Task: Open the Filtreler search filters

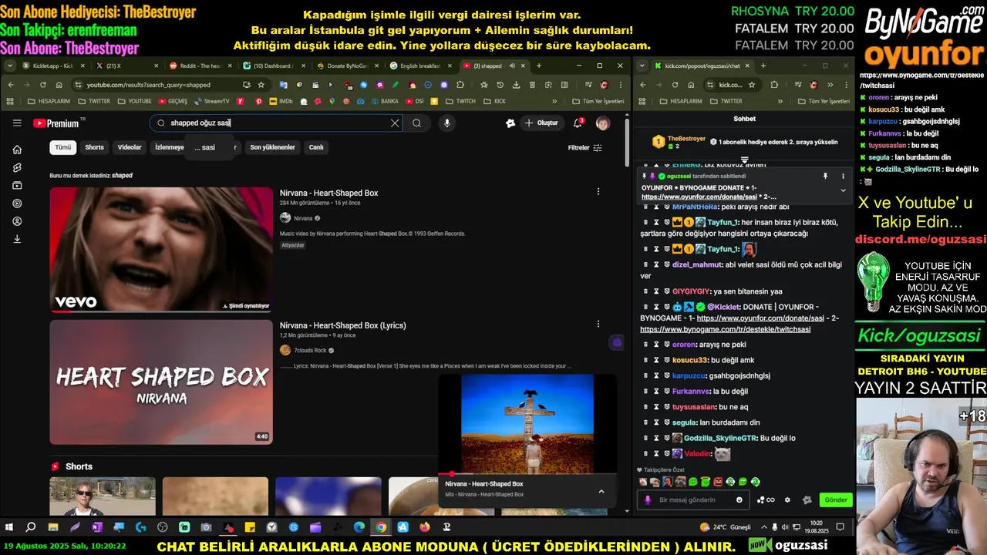Action: pos(584,148)
